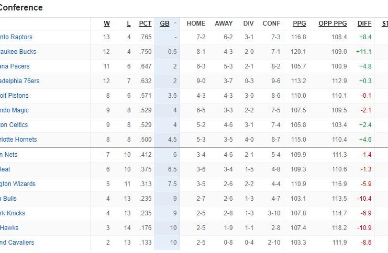Image resolution: width=388 pixels, height=253 pixels.
Task: Sort teams by PPG header
Action: point(300,24)
